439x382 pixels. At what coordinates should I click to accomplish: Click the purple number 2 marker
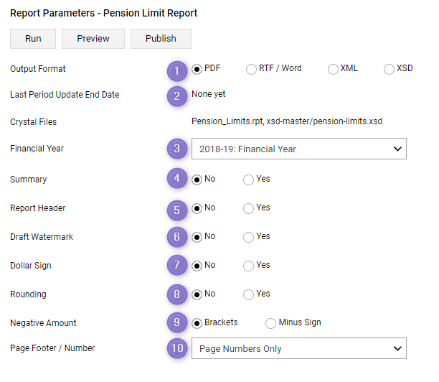177,96
